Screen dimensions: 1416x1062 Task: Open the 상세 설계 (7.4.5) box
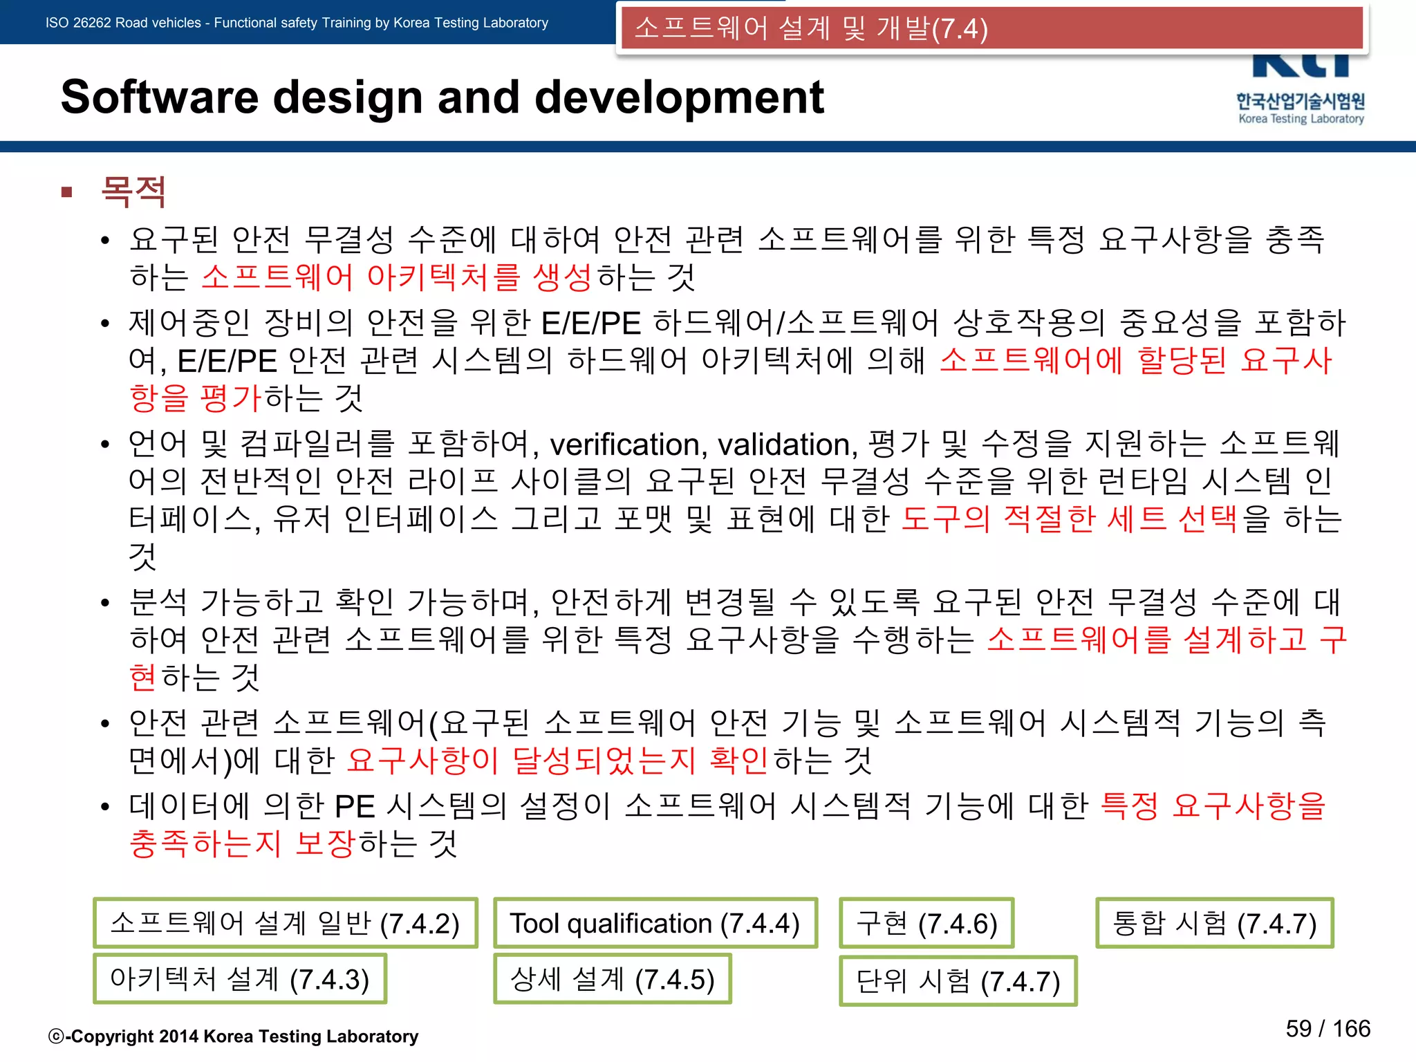pos(613,979)
